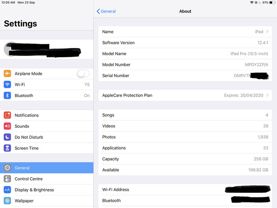
Task: Tap the 12:05 AM clock
Action: point(8,3)
